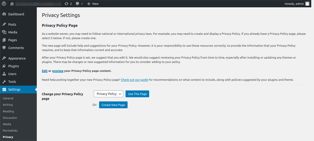The image size is (314, 141).
Task: Click Howdy, admin account menu
Action: coord(294,4)
